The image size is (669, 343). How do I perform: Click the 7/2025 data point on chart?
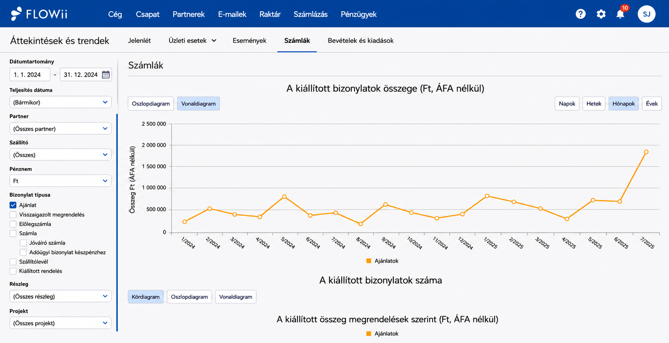[x=646, y=152]
